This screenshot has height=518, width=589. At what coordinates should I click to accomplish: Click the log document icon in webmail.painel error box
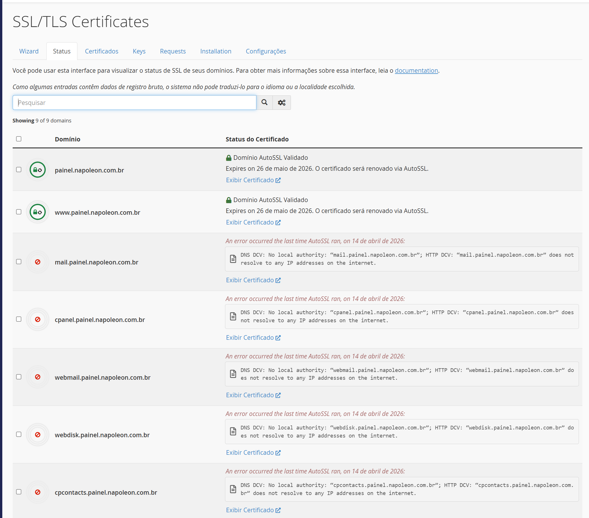233,374
